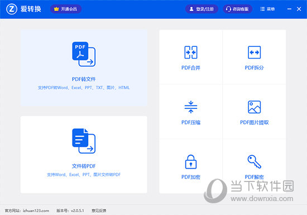This screenshot has width=307, height=215.
Task: Click the headset icon beside 咨询客服
Action: pos(228,9)
